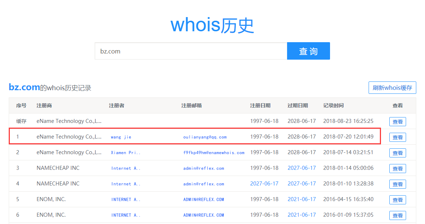
Task: Click the 注册商 column header
Action: click(44, 105)
